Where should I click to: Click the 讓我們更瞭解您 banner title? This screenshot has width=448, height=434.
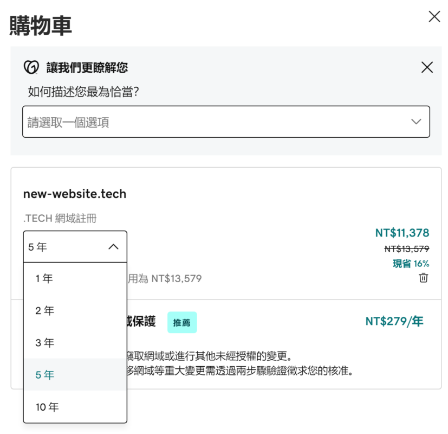coord(87,67)
